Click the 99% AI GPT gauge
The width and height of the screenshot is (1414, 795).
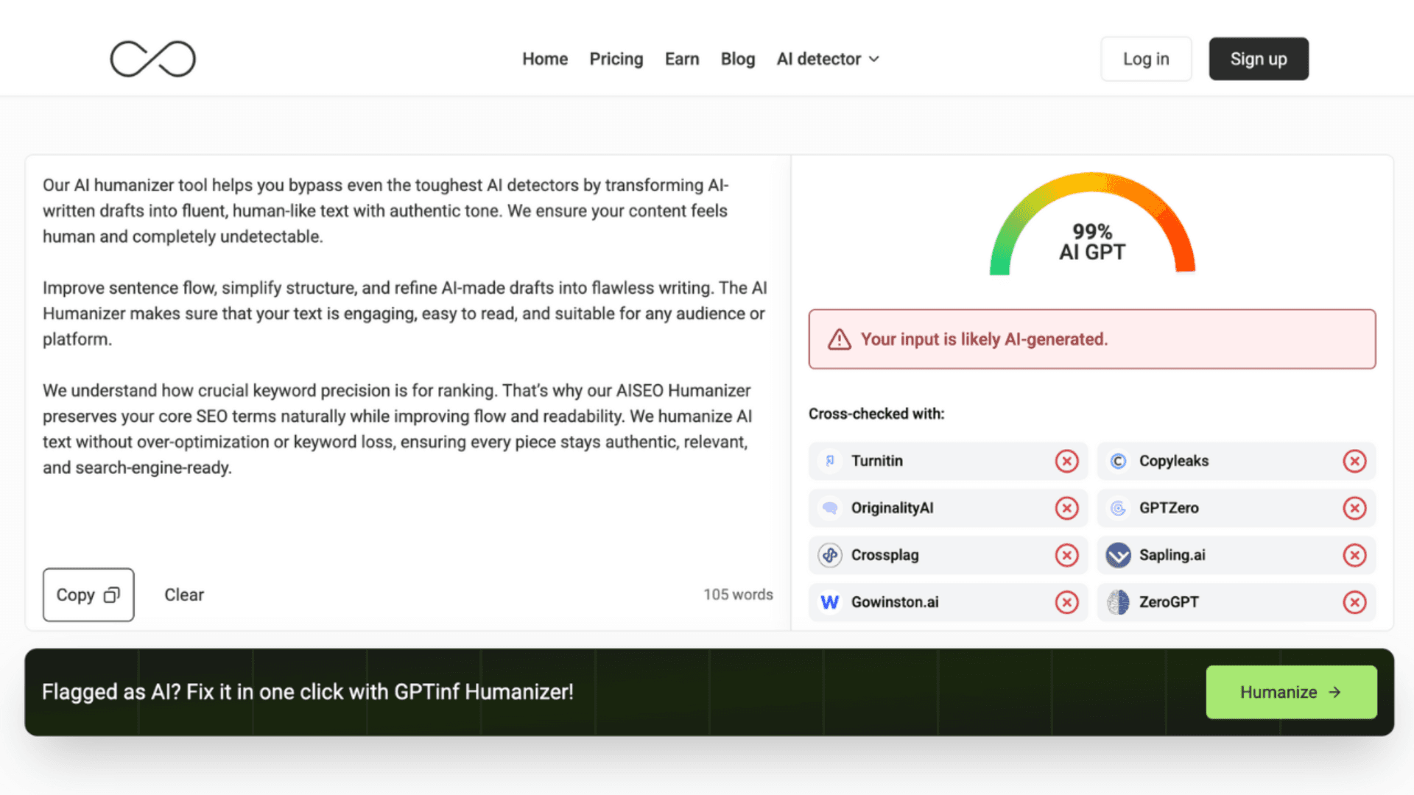(1091, 228)
